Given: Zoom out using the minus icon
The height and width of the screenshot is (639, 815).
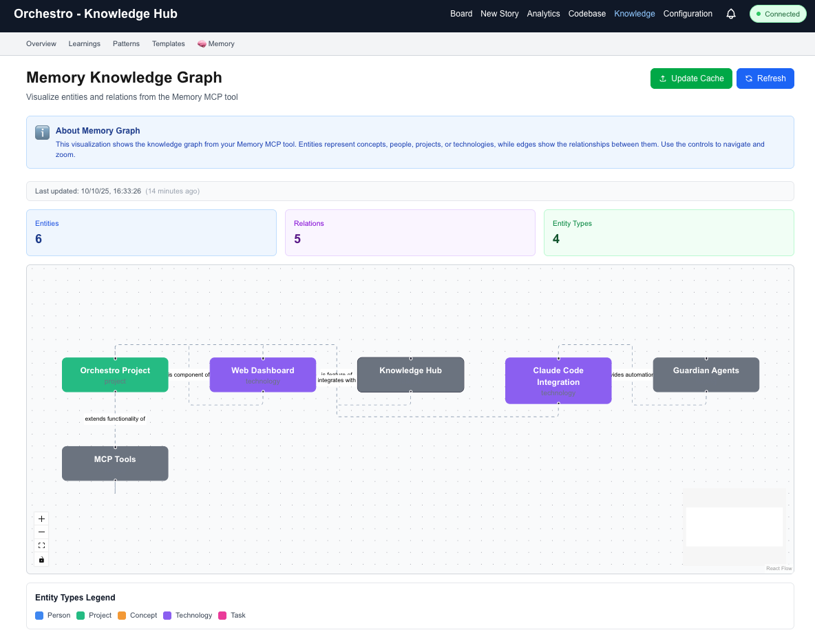Looking at the screenshot, I should [41, 532].
